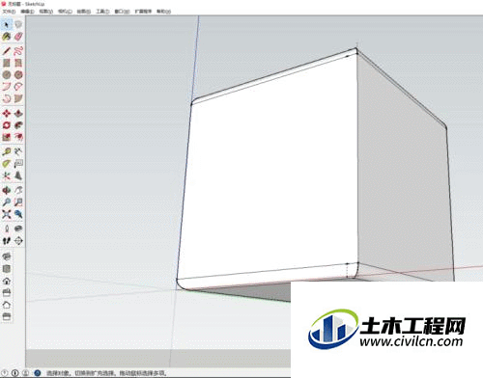Open the 编辑 (Edit) menu
The image size is (483, 378).
[x=27, y=12]
